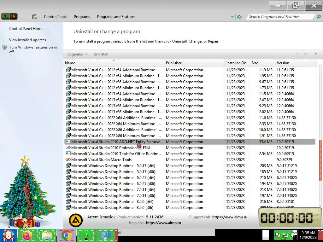Switch to Control Panel taskbar button
The height and width of the screenshot is (242, 323).
tap(106, 235)
